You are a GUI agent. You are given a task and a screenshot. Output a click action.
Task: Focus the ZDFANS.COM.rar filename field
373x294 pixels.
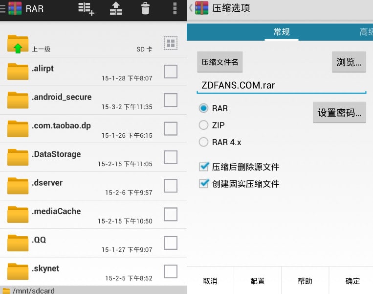(282, 85)
